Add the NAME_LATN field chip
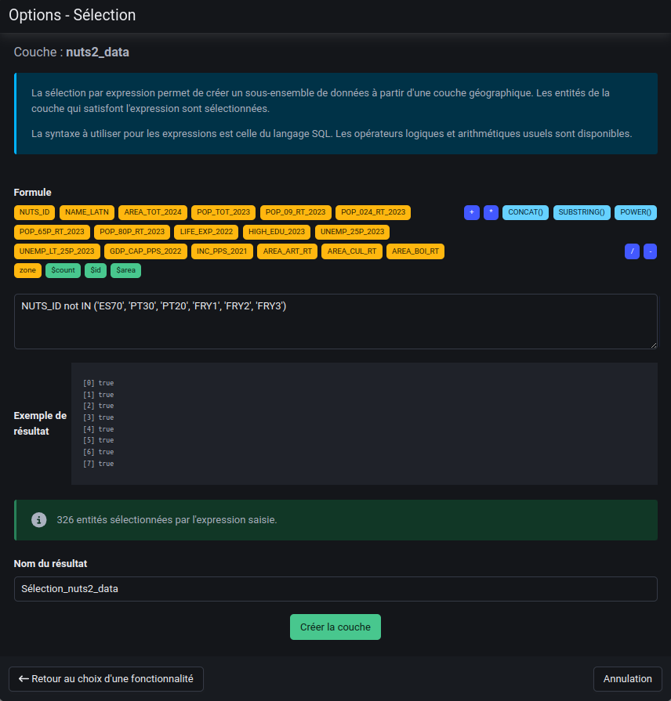This screenshot has height=701, width=671. [86, 212]
